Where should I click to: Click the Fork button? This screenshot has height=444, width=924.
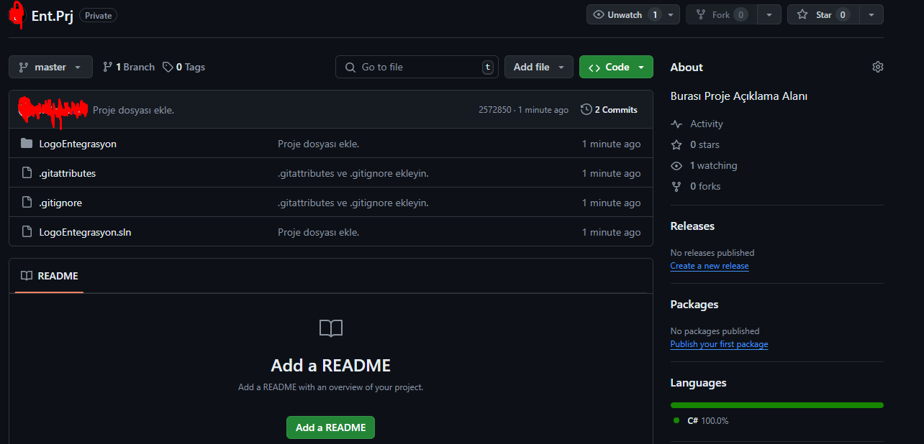(722, 14)
